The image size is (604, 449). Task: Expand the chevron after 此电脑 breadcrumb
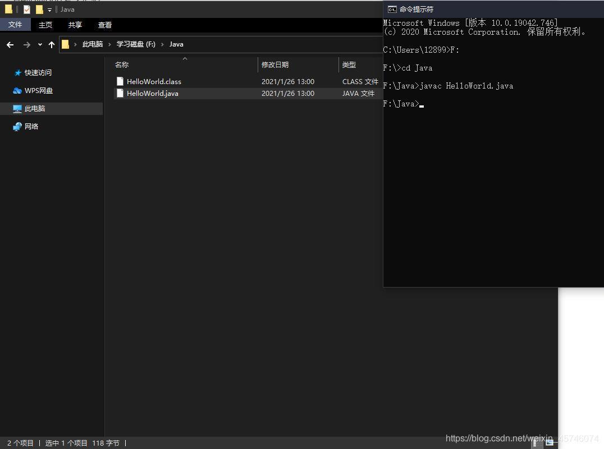tap(109, 45)
